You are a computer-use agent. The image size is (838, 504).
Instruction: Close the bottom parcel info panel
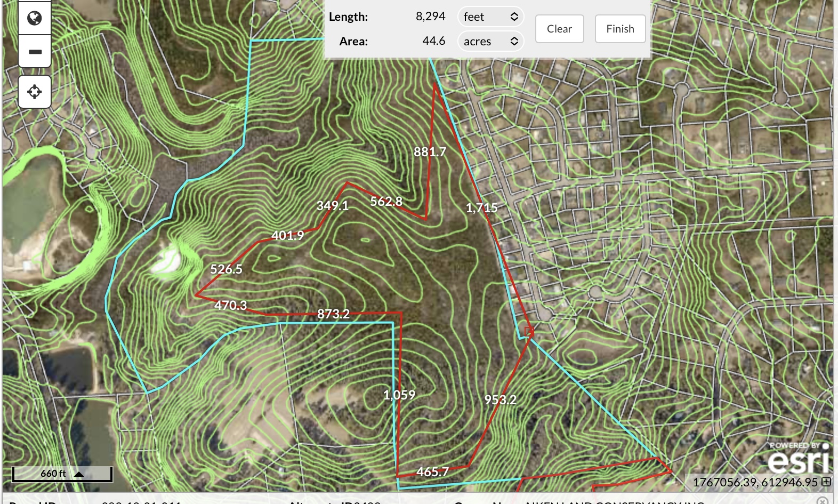823,500
